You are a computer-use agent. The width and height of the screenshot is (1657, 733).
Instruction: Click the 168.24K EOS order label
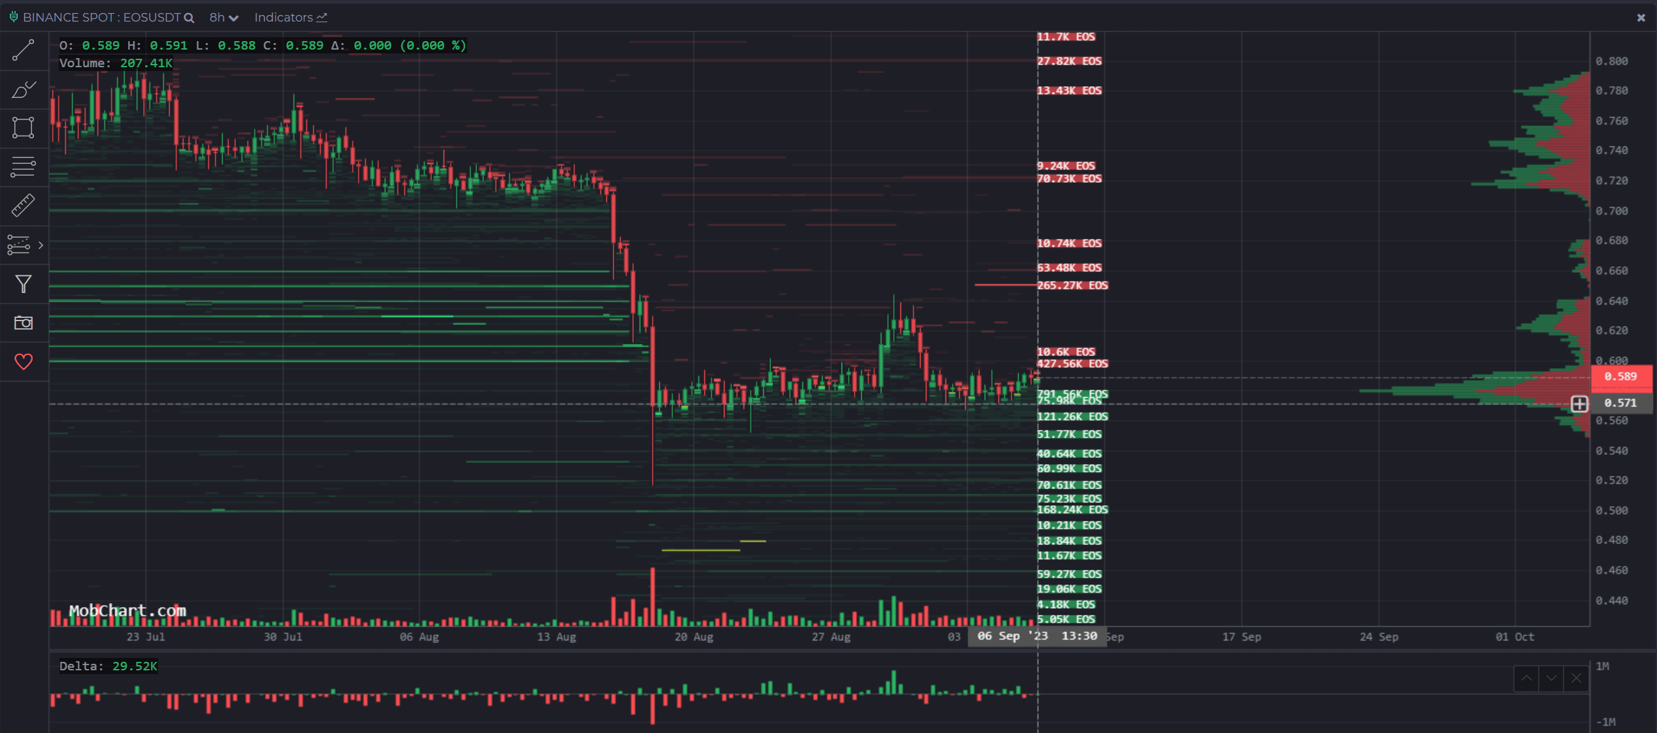click(x=1072, y=510)
